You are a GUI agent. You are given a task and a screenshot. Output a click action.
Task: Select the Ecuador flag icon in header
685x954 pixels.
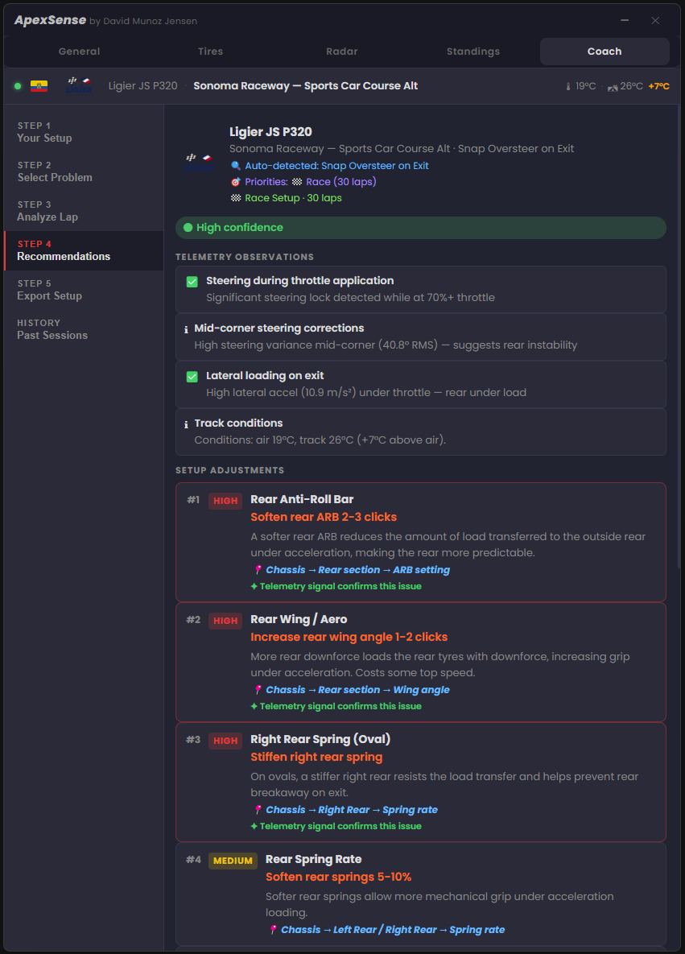[x=38, y=85]
